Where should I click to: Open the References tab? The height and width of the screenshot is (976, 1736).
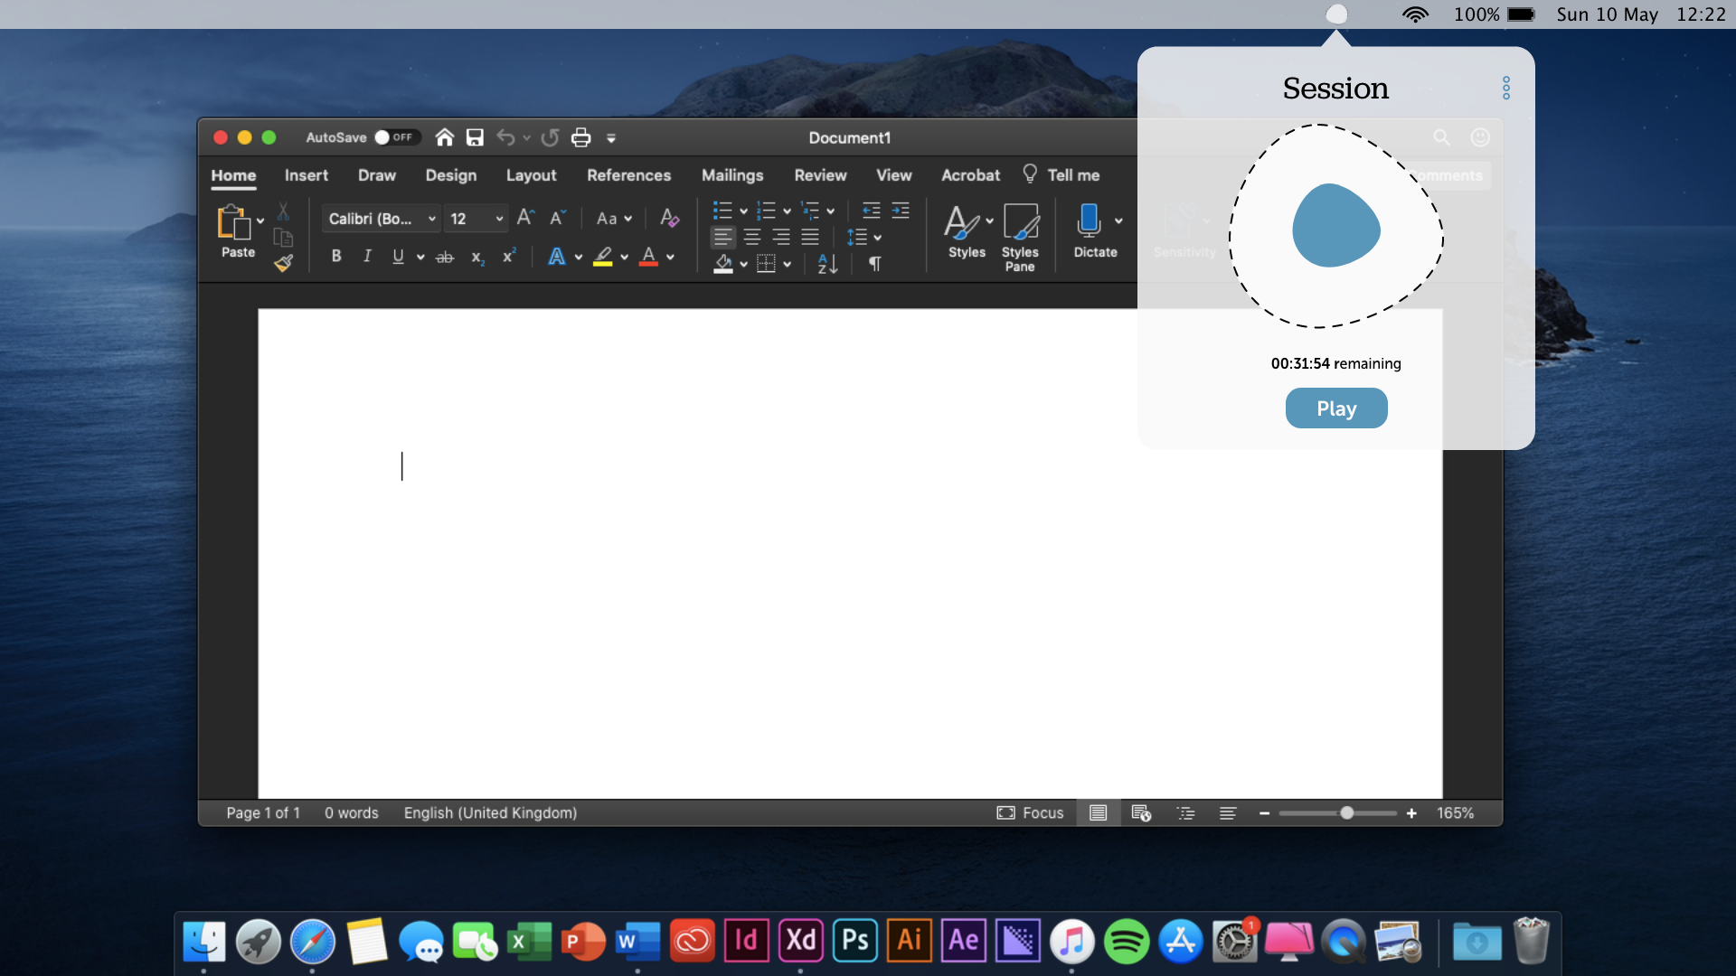point(629,175)
